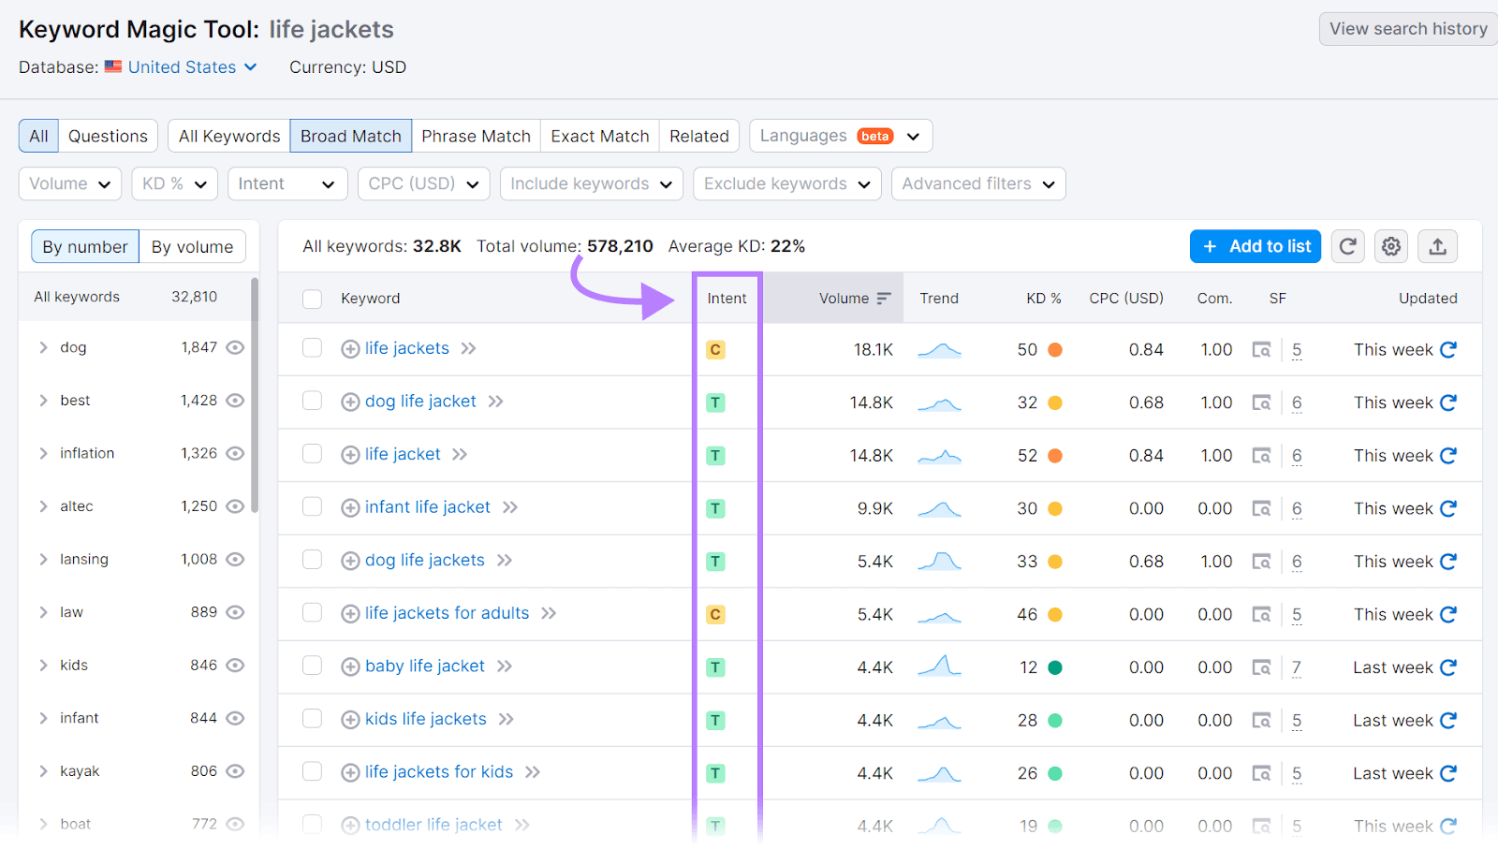Open the Questions tab
This screenshot has width=1498, height=849.
(x=108, y=136)
